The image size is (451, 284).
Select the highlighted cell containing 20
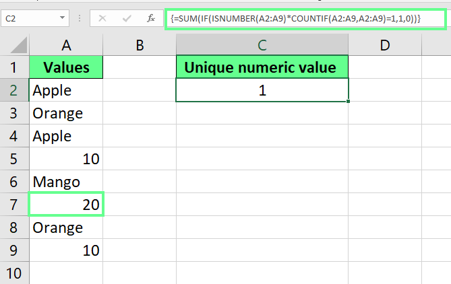pyautogui.click(x=66, y=205)
